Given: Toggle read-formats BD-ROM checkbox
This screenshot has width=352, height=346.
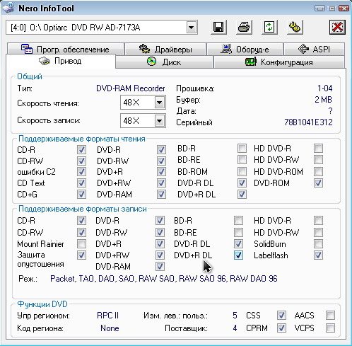Looking at the screenshot, I should point(242,171).
